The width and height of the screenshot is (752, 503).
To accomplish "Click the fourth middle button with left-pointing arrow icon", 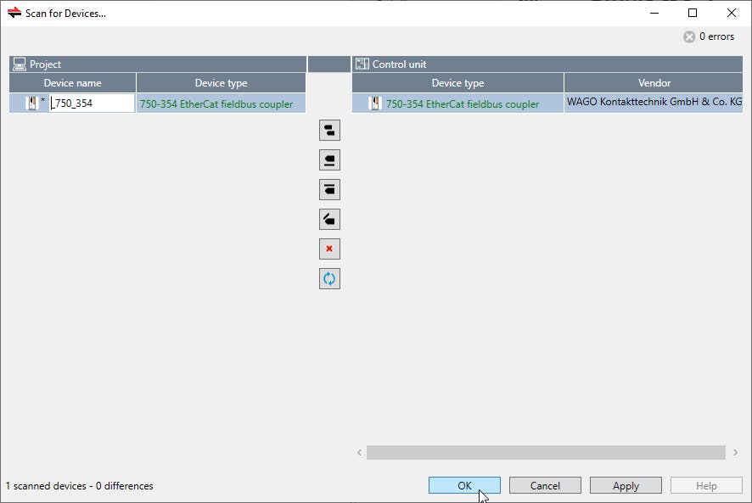I will [329, 220].
